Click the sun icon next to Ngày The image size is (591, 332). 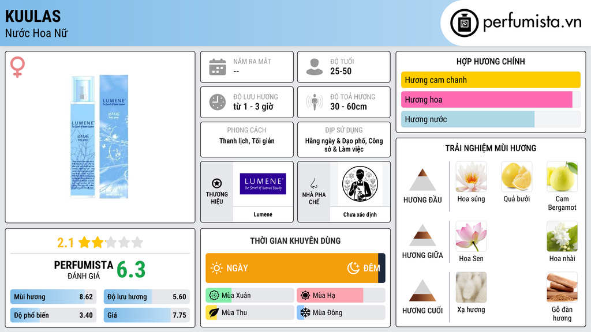(216, 268)
